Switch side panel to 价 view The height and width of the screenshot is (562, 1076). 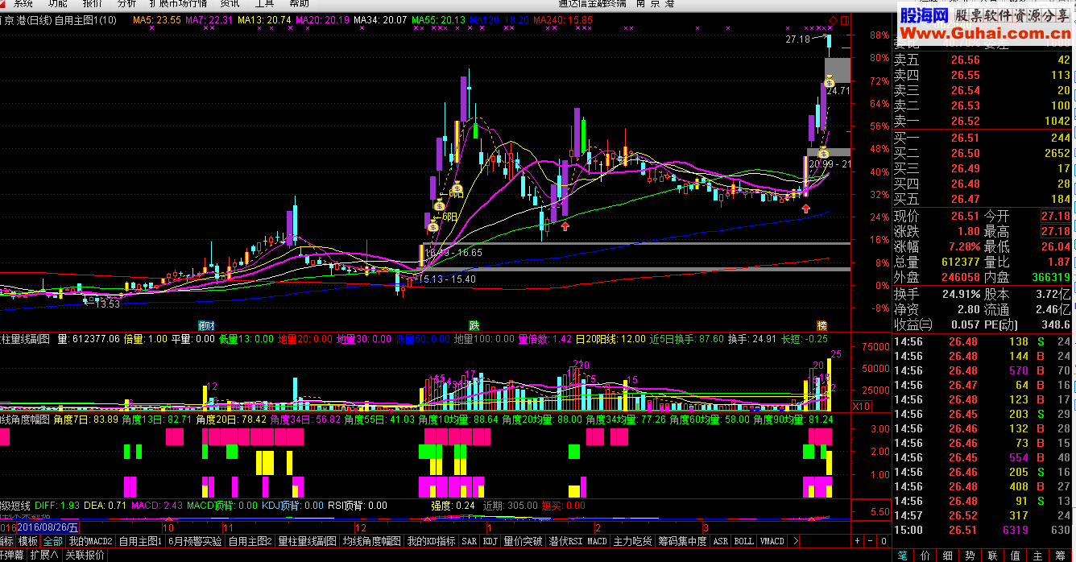point(926,555)
